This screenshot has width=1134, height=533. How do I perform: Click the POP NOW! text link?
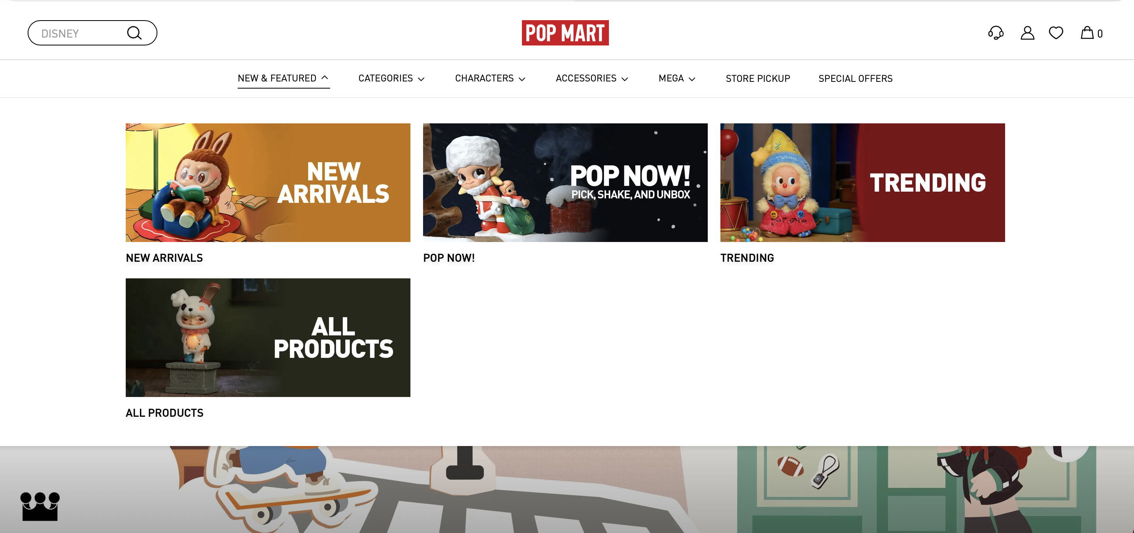449,258
